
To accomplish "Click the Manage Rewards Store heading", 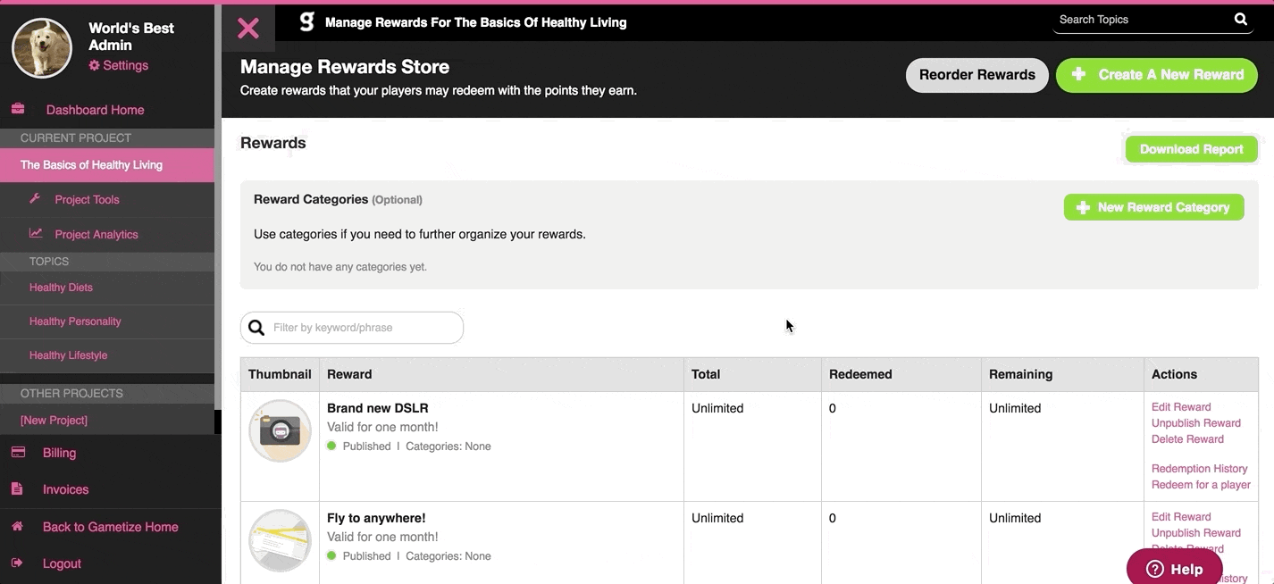I will [x=345, y=67].
